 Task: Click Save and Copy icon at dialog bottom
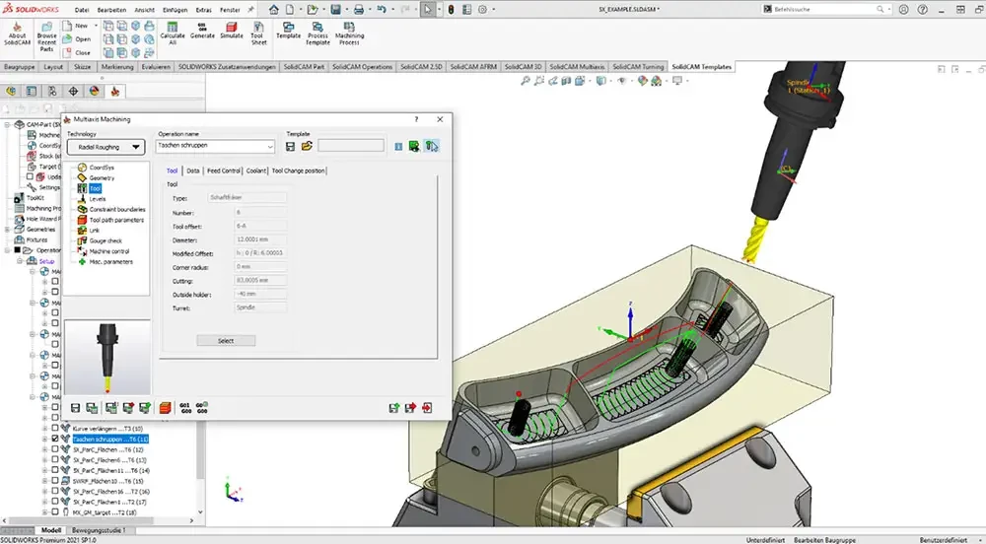coord(92,408)
